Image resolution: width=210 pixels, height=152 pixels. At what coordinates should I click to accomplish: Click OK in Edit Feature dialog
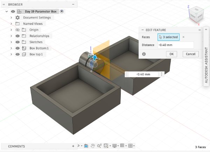(171, 54)
